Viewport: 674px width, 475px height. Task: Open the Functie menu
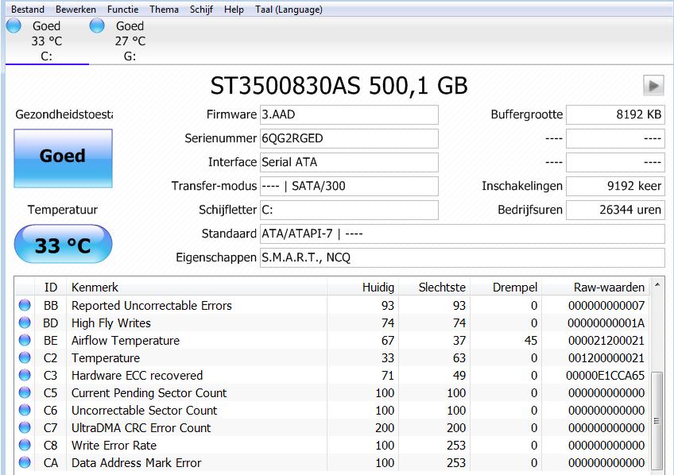(122, 10)
